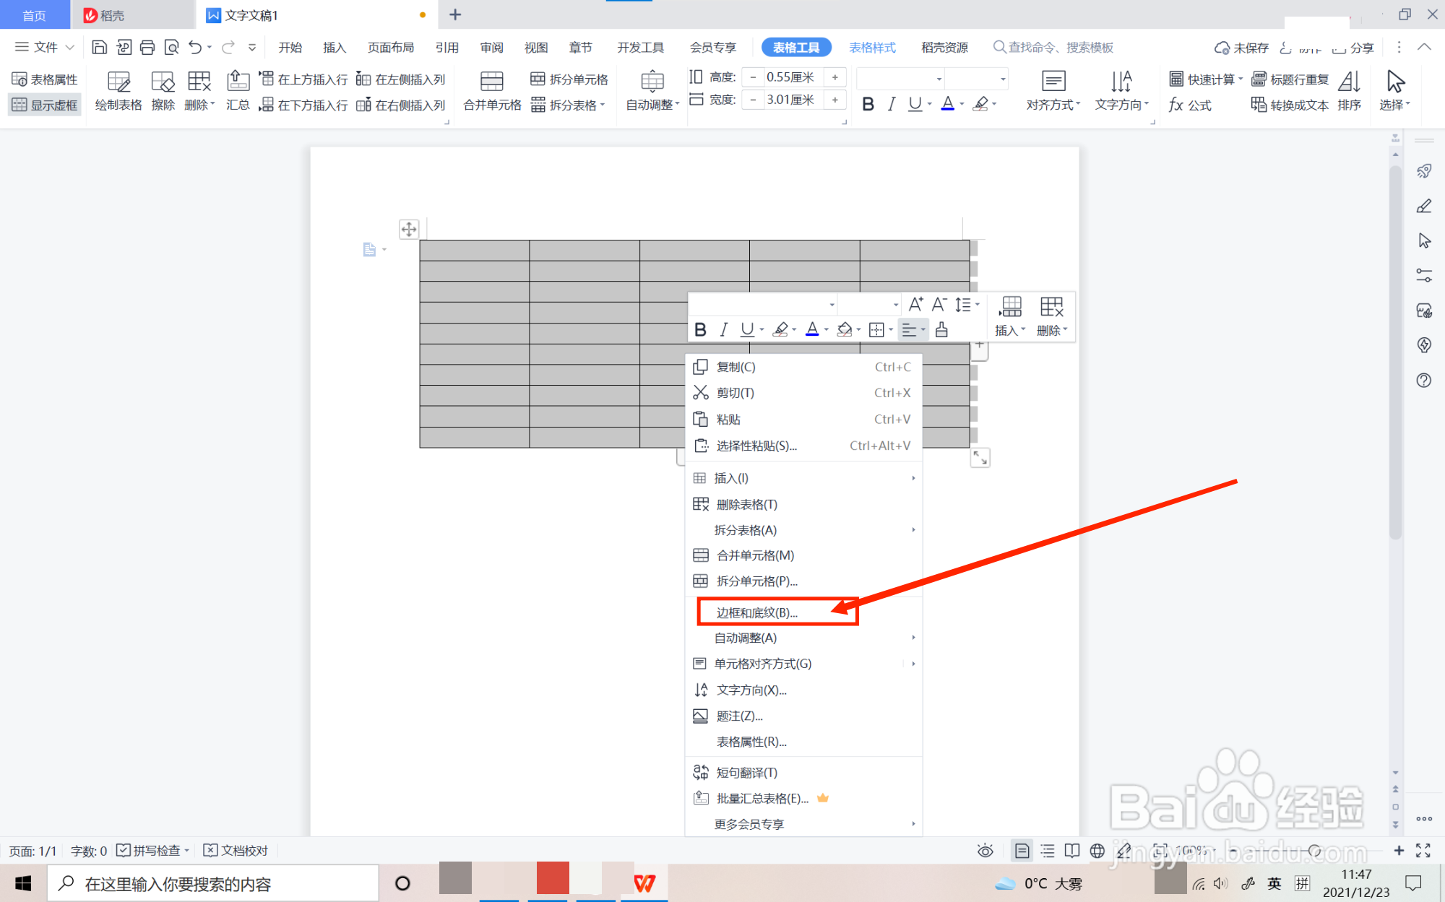Click grow font icon in mini toolbar
This screenshot has width=1445, height=902.
915,304
